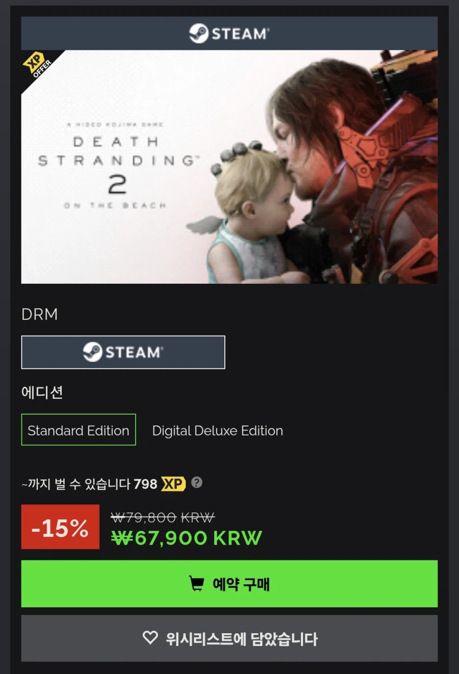
Task: Open the Death Stranding 2 cover image
Action: pos(229,167)
